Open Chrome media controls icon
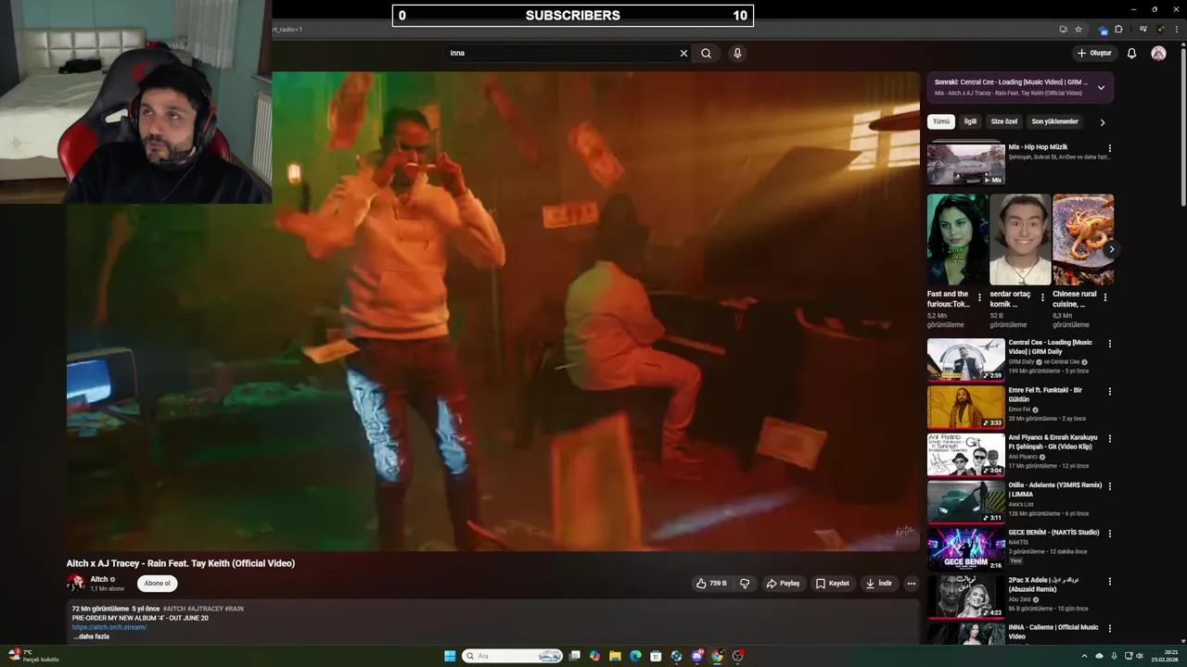Viewport: 1187px width, 667px height. pos(1143,30)
